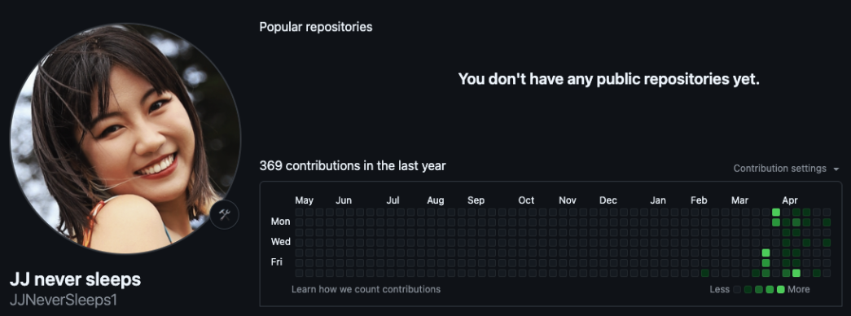Screen dimensions: 851x316
Task: Click the JJNeverSleeps1 username text
Action: [64, 300]
